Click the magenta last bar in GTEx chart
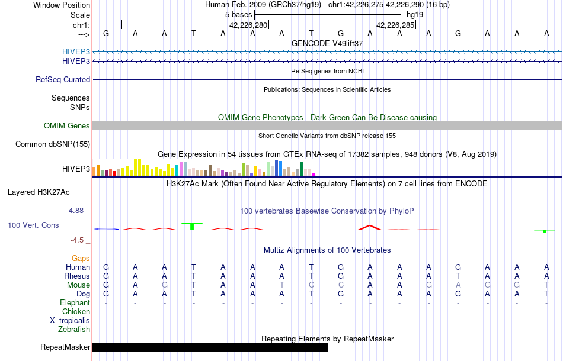 (314, 174)
